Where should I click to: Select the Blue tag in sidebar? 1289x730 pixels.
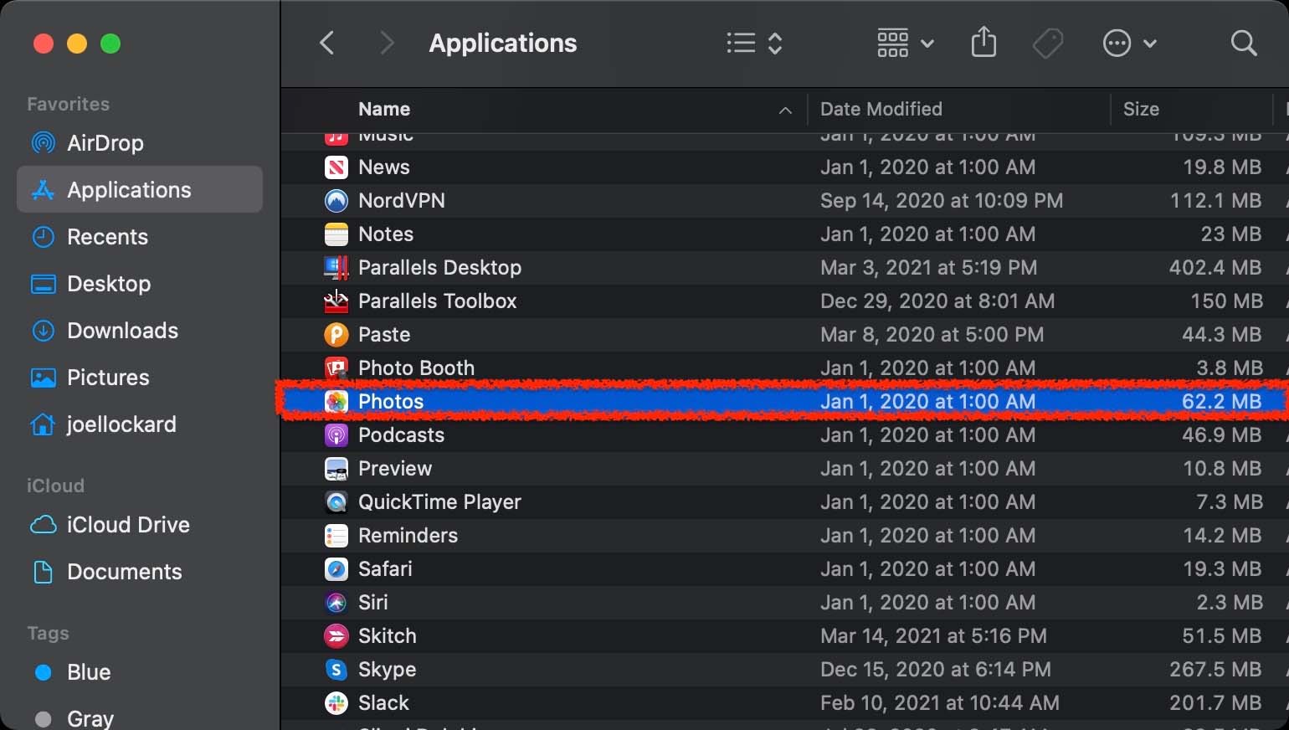coord(139,672)
